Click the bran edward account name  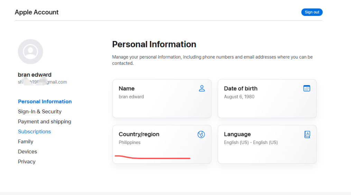point(35,74)
